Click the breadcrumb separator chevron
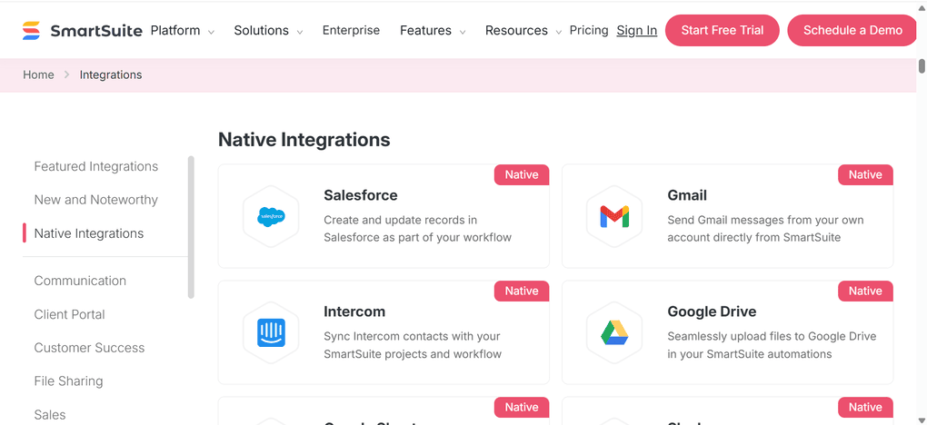This screenshot has height=425, width=927. pos(67,75)
